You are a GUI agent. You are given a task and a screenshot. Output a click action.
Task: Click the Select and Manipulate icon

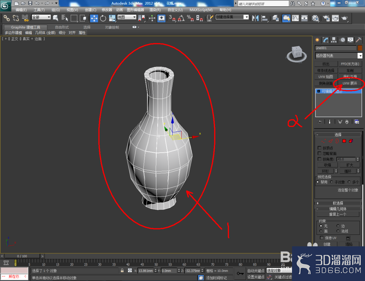tap(152, 18)
